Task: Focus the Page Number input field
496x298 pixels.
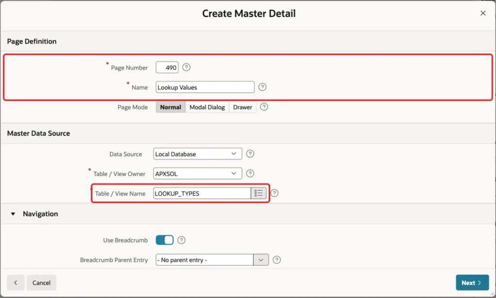Action: tap(167, 68)
